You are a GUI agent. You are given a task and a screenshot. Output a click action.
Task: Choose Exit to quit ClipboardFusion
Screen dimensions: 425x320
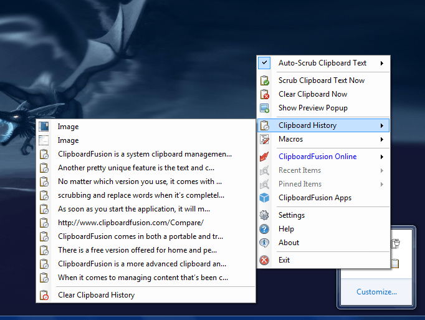coord(284,260)
